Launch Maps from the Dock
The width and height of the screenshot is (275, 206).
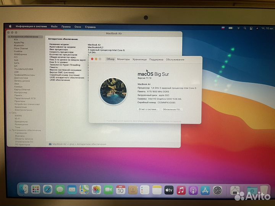pyautogui.click(x=84, y=190)
